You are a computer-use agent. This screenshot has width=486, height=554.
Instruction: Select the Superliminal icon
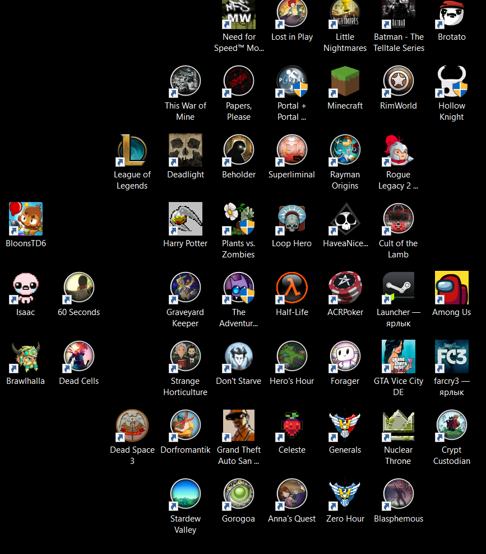(x=291, y=150)
